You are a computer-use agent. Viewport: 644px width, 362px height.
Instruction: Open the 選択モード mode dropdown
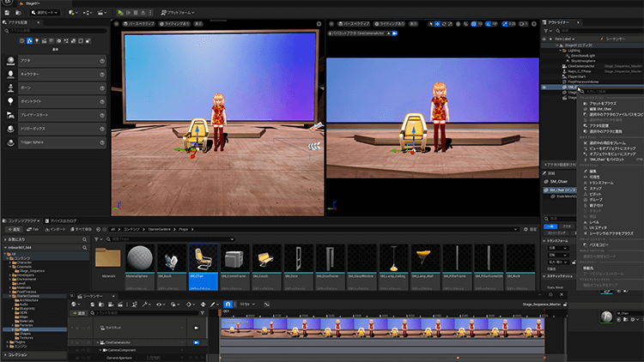pyautogui.click(x=45, y=13)
